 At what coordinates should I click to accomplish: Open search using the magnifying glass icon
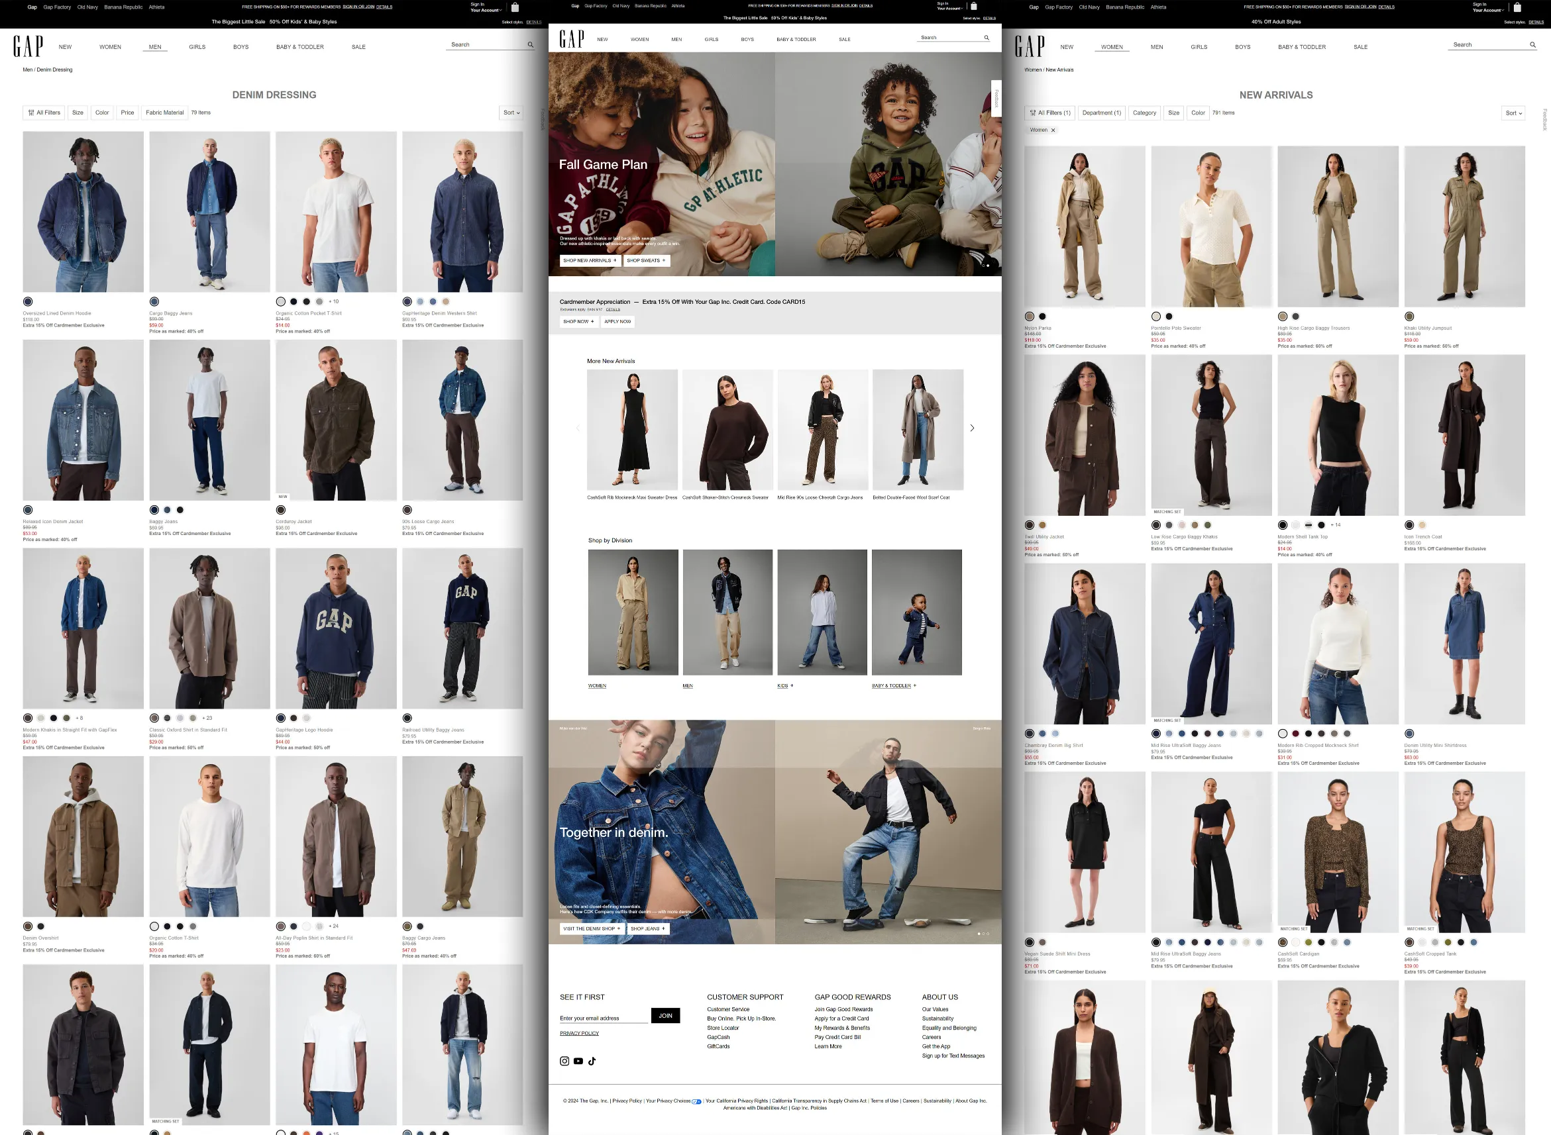tap(530, 44)
